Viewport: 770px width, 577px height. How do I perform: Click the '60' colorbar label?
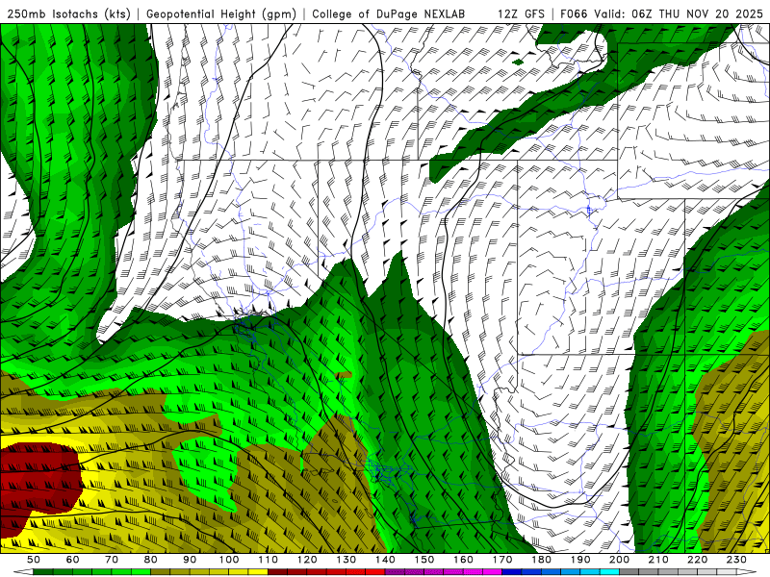(x=73, y=560)
